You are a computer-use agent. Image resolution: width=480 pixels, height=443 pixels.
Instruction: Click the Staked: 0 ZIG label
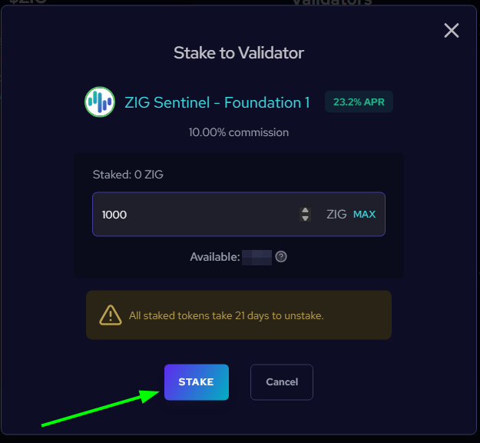pyautogui.click(x=127, y=175)
